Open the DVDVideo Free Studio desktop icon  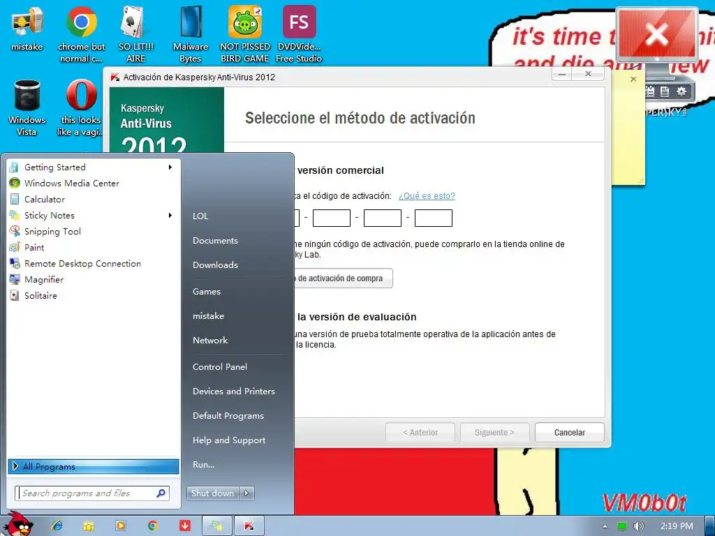coord(299,35)
